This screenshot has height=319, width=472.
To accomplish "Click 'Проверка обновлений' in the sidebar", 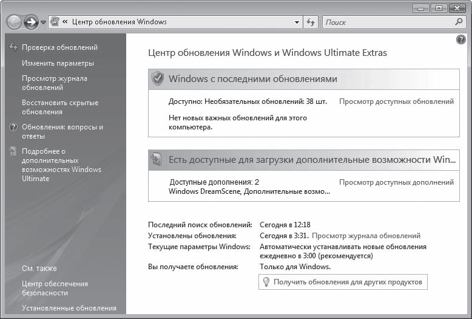I will 59,47.
